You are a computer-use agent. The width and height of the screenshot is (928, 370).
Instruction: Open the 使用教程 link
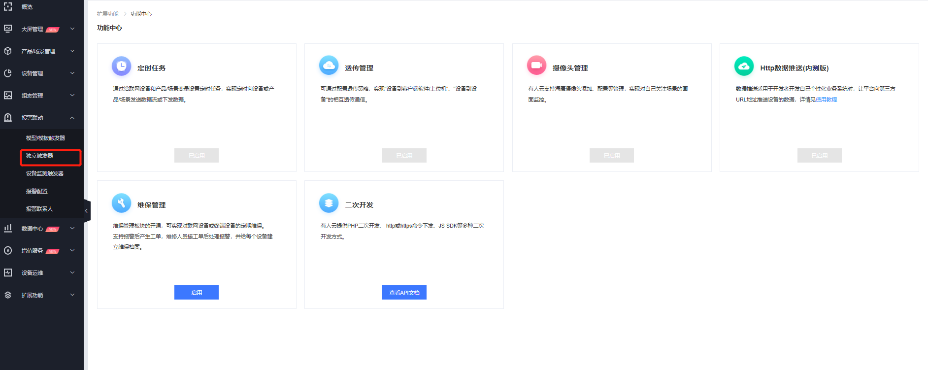[x=826, y=100]
